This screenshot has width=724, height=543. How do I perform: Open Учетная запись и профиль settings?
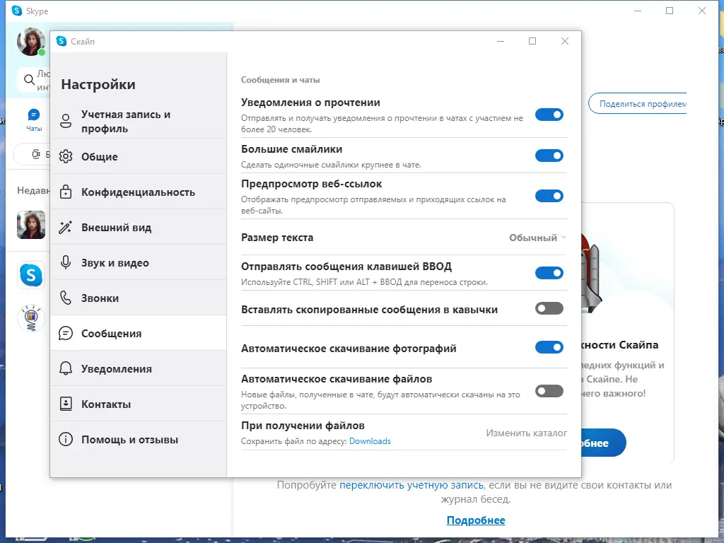pyautogui.click(x=138, y=121)
